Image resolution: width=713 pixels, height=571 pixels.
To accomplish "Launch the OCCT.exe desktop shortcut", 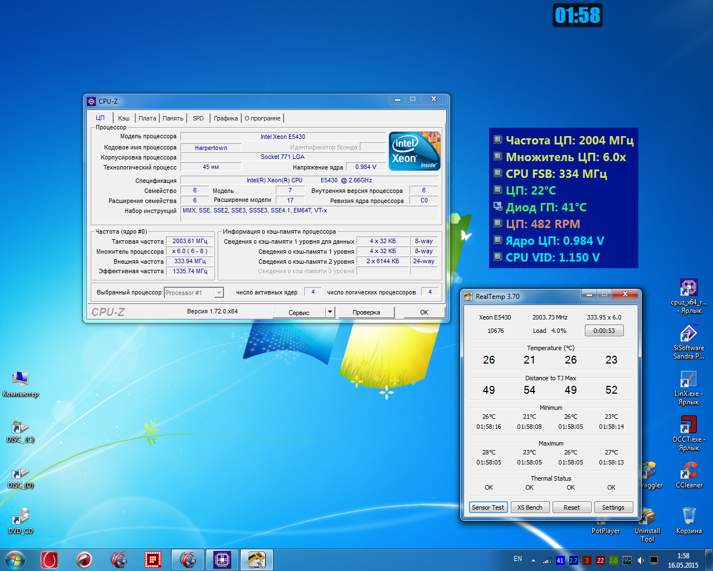I will tap(688, 433).
